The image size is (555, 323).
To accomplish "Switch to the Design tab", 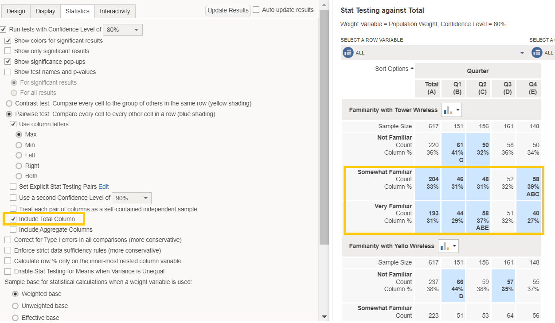I will [16, 11].
